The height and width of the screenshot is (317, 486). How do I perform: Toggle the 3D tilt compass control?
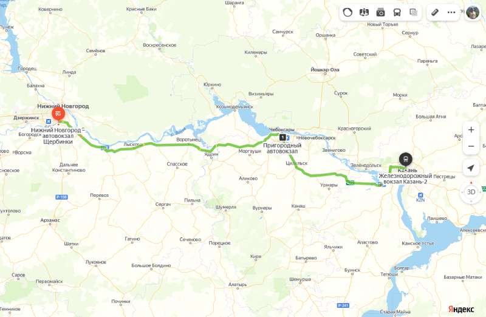(x=471, y=192)
